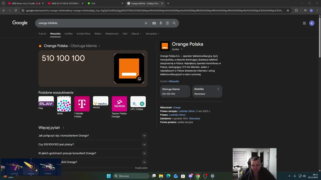Click the Orange owner link
321x180 pixels.
pyautogui.click(x=177, y=107)
